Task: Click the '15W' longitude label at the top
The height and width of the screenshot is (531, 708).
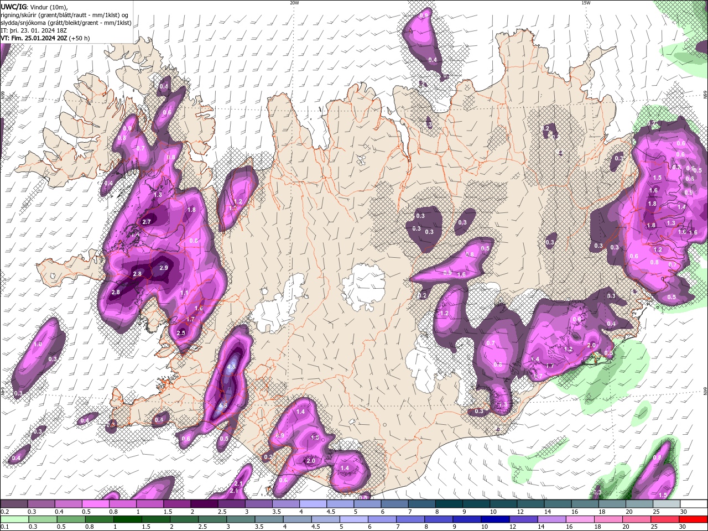Action: [586, 3]
